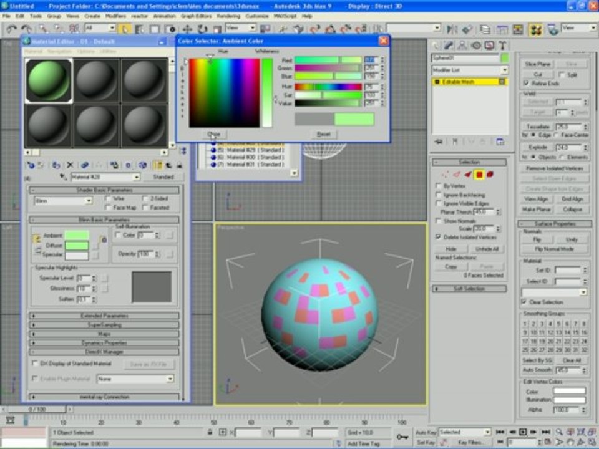Open the Hierarchy command panel tab
This screenshot has height=449, width=599.
[x=462, y=46]
